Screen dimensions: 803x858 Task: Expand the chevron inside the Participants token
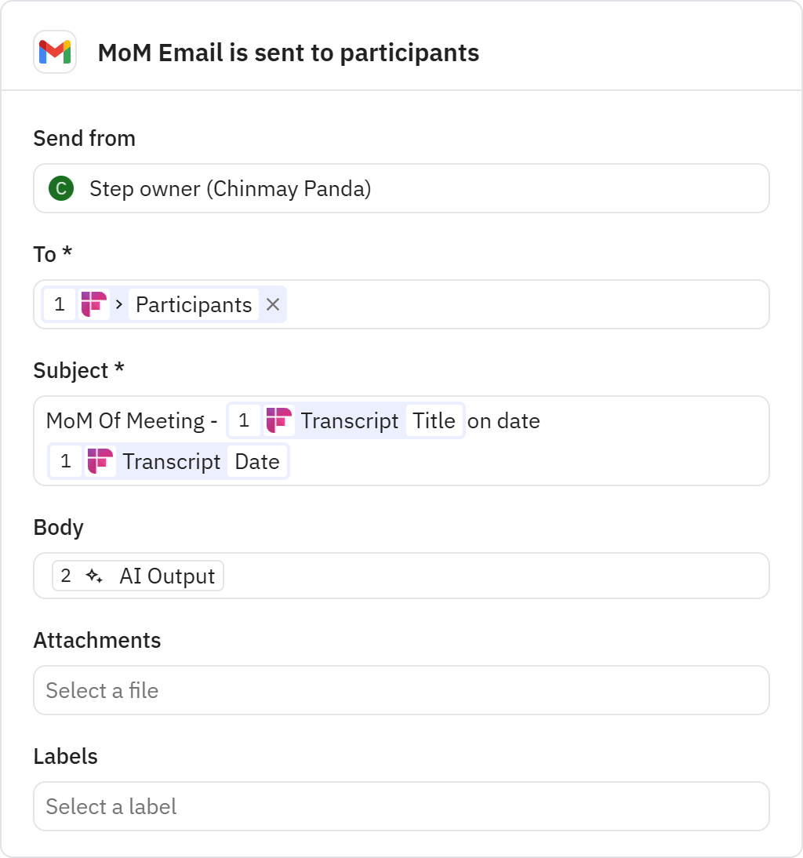tap(119, 304)
